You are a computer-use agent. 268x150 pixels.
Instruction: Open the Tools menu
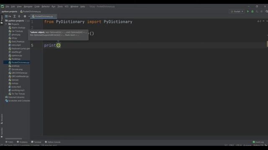pyautogui.click(x=60, y=7)
